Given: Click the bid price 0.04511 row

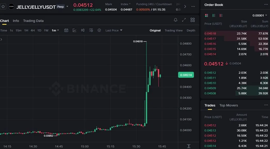Looking at the screenshot, I should point(236,78).
